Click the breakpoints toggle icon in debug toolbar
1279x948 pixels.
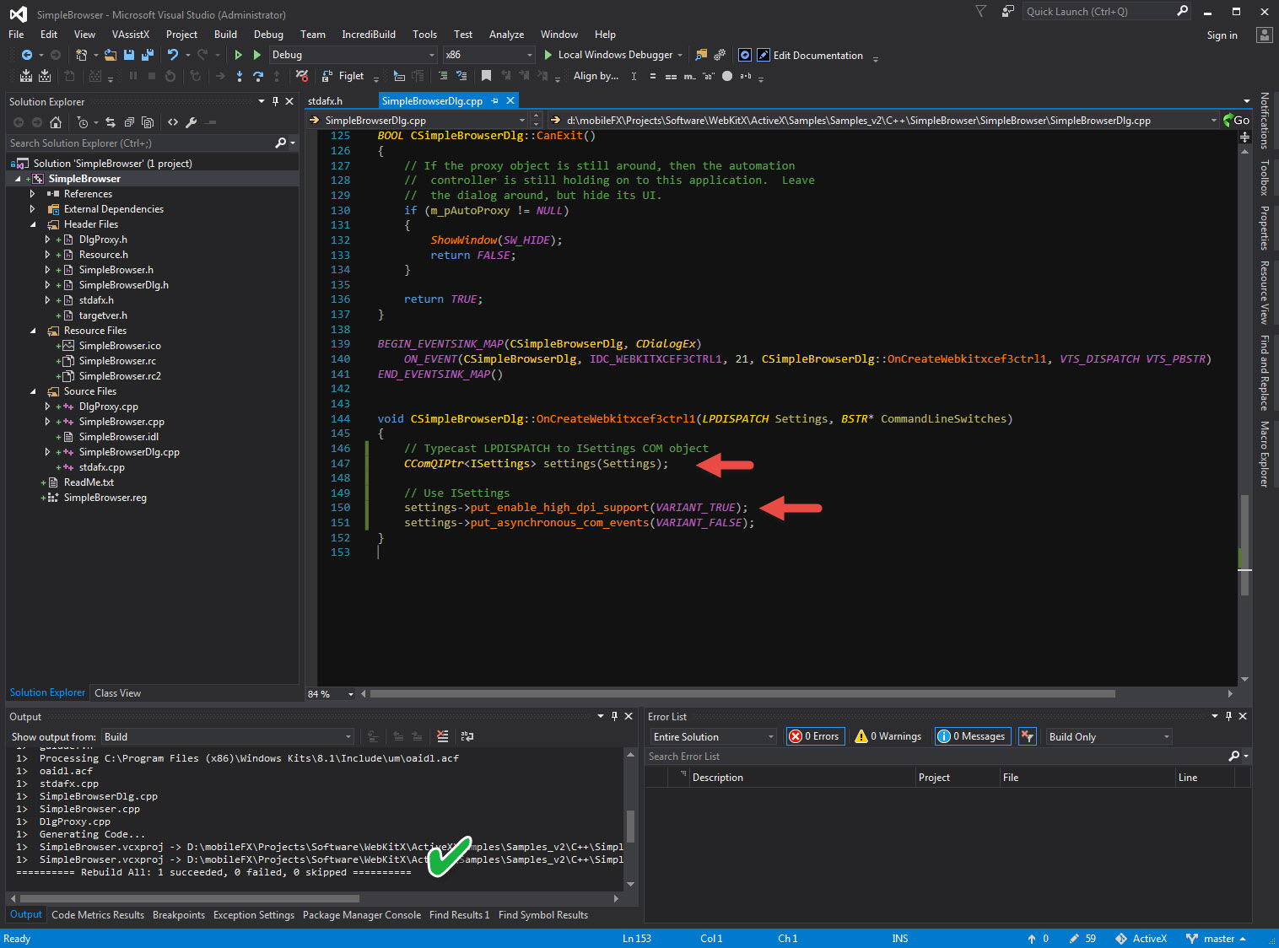(x=301, y=76)
